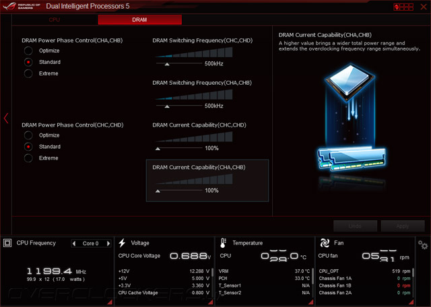The image size is (431, 307).
Task: Select Extreme for Phase Control (CHC,CHD)
Action: [28, 158]
